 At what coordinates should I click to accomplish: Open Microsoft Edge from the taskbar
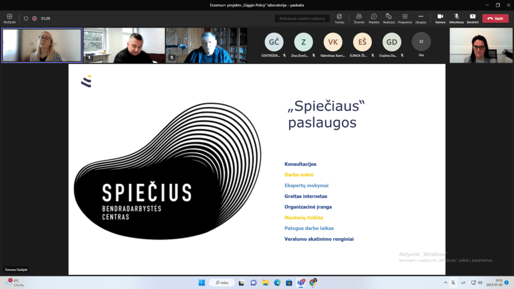point(277,283)
